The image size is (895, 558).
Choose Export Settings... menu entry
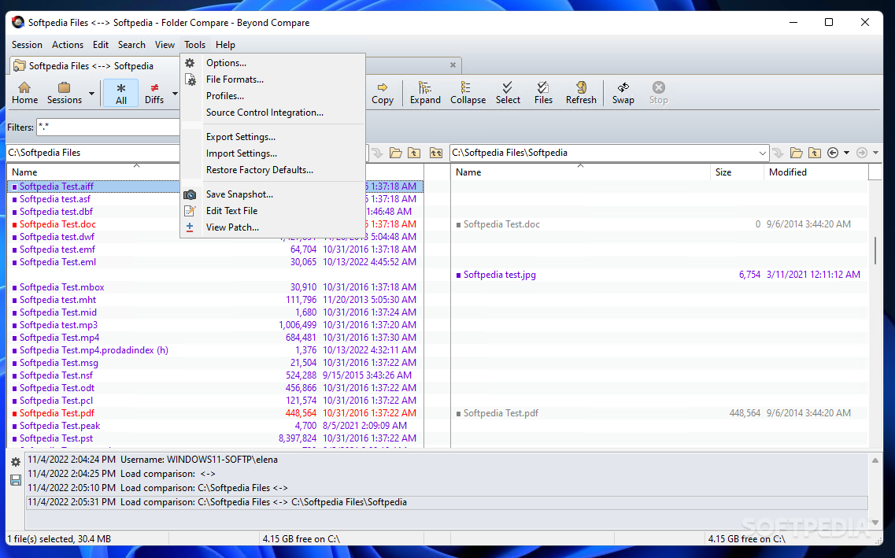[x=273, y=137]
